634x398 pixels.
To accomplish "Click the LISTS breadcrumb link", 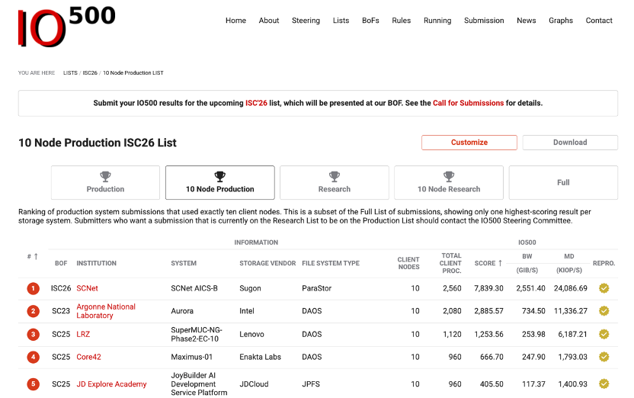I will pos(70,72).
